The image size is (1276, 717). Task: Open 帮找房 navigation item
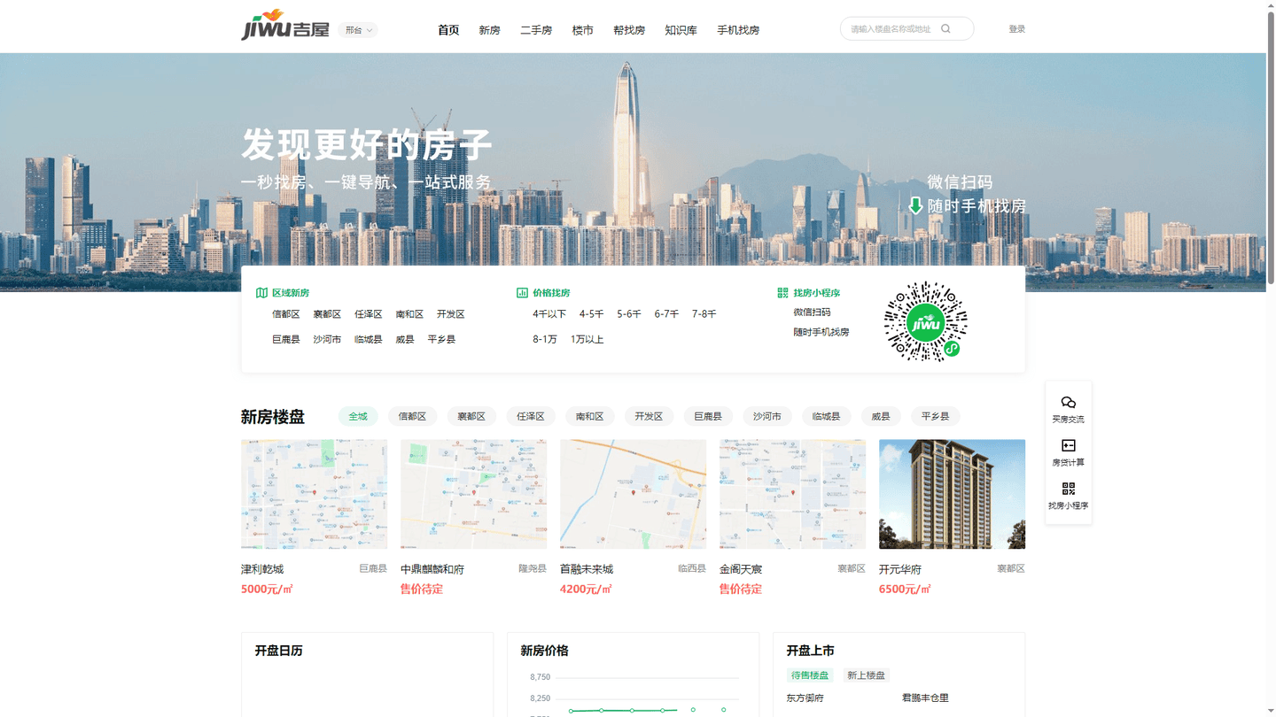click(629, 30)
